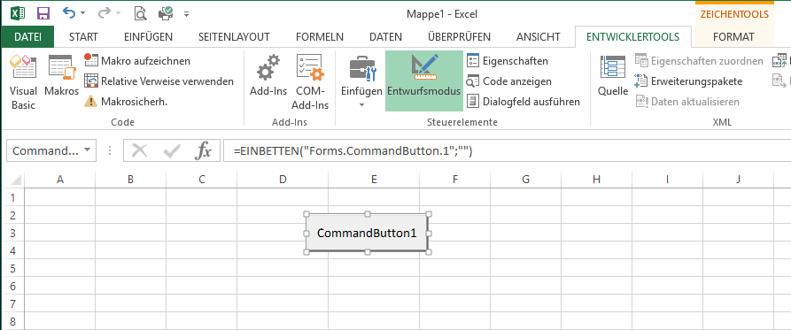Save the workbook using the disk icon
Viewport: 791px width, 330px height.
43,13
